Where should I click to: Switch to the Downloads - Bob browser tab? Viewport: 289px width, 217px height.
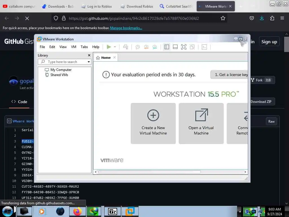[58, 6]
